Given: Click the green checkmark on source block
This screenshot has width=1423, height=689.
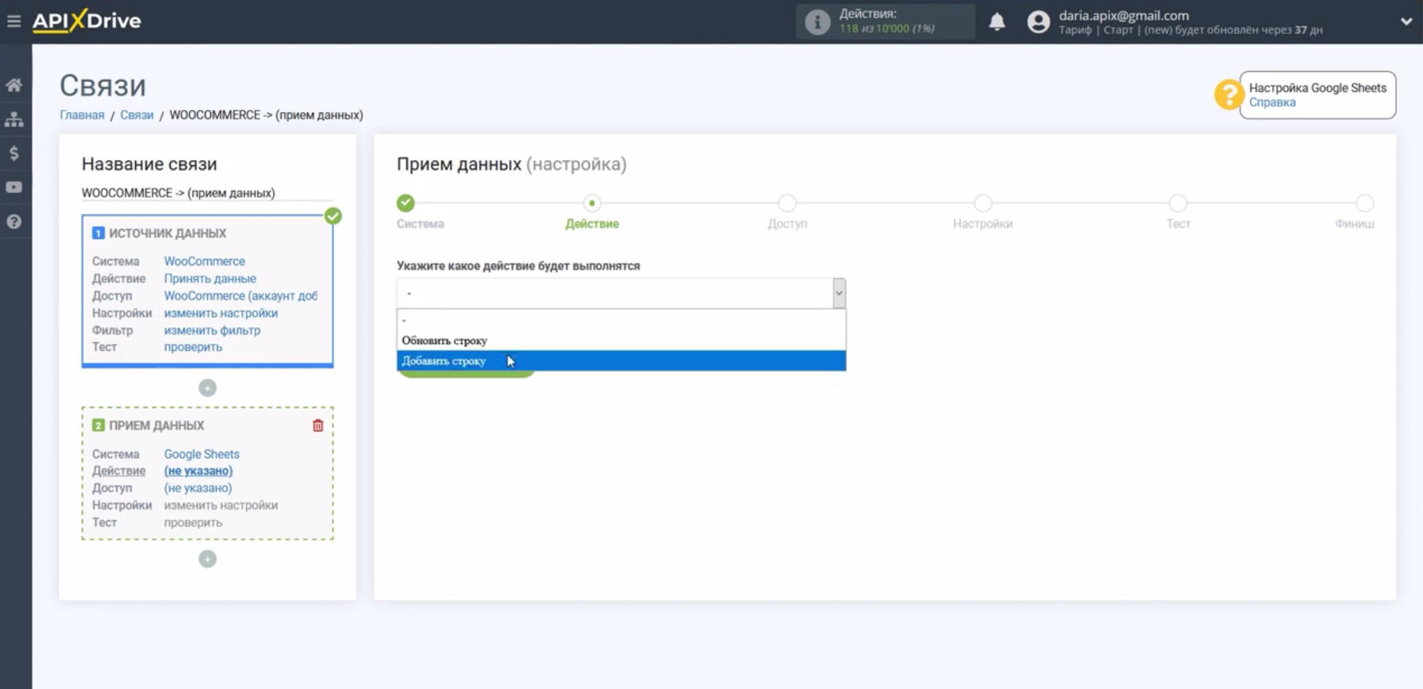Looking at the screenshot, I should [x=333, y=216].
